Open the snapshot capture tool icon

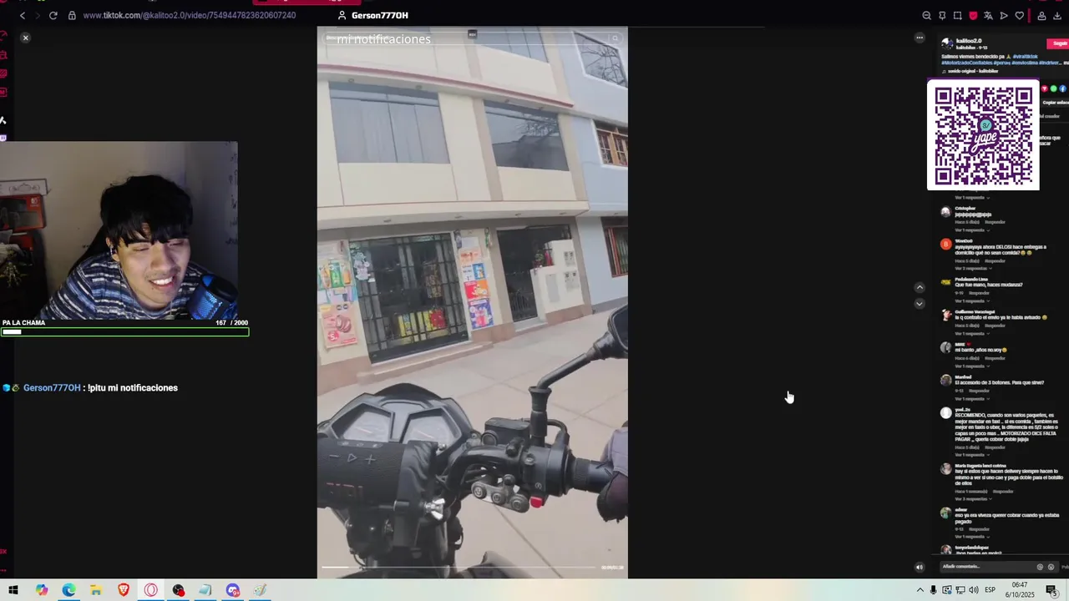pyautogui.click(x=957, y=16)
